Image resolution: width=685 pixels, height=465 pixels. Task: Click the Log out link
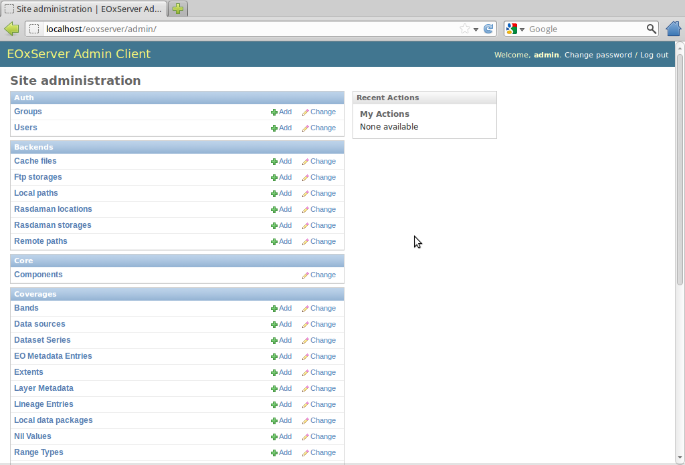tap(654, 55)
